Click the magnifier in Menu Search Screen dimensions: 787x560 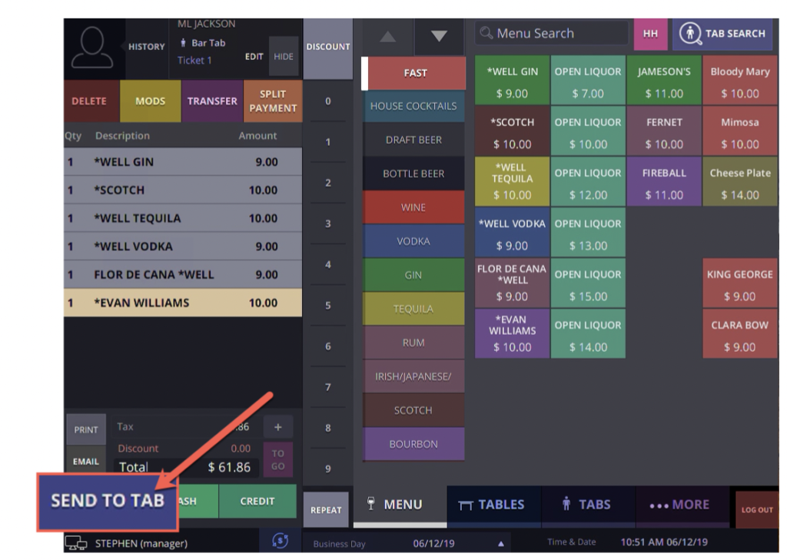point(487,33)
